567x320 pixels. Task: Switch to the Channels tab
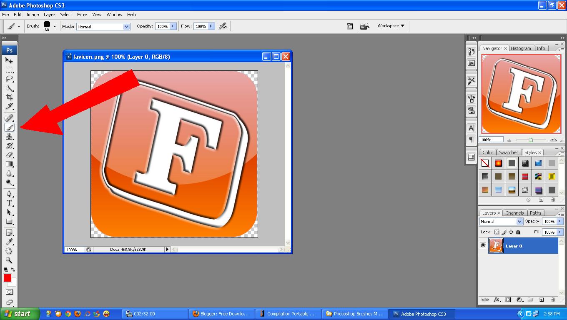click(514, 213)
